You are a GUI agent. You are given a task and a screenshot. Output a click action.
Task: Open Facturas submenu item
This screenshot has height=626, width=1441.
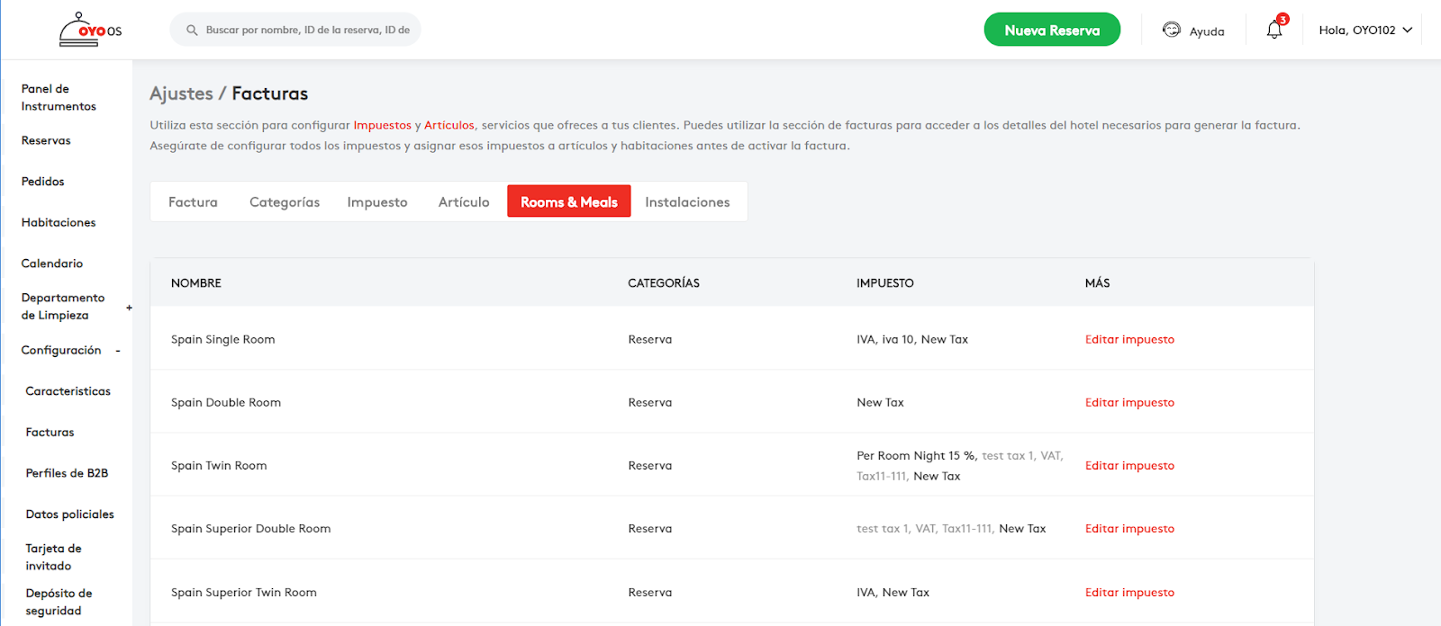(x=50, y=433)
